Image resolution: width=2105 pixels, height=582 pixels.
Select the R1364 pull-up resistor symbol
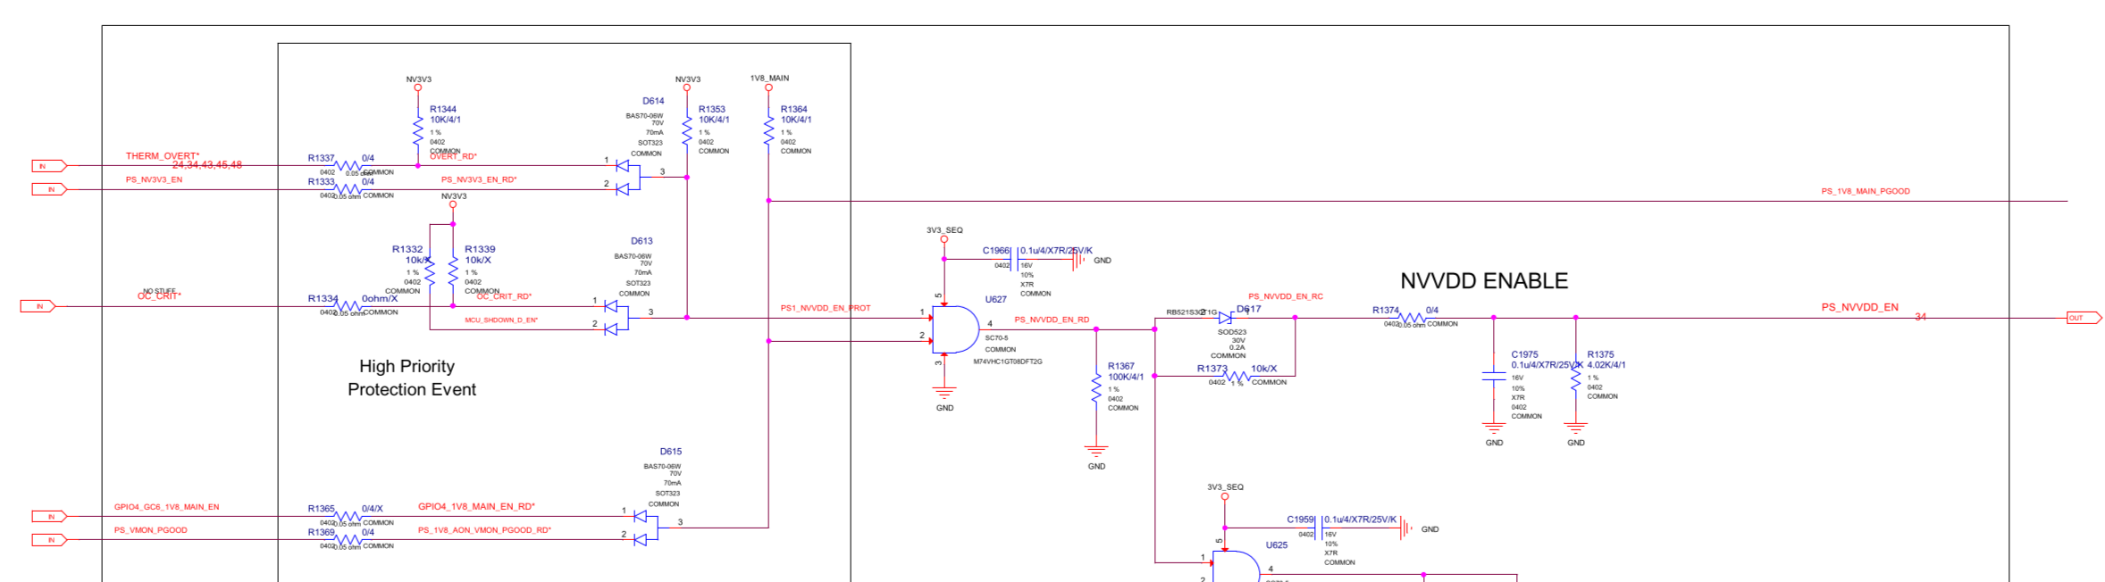pyautogui.click(x=768, y=131)
